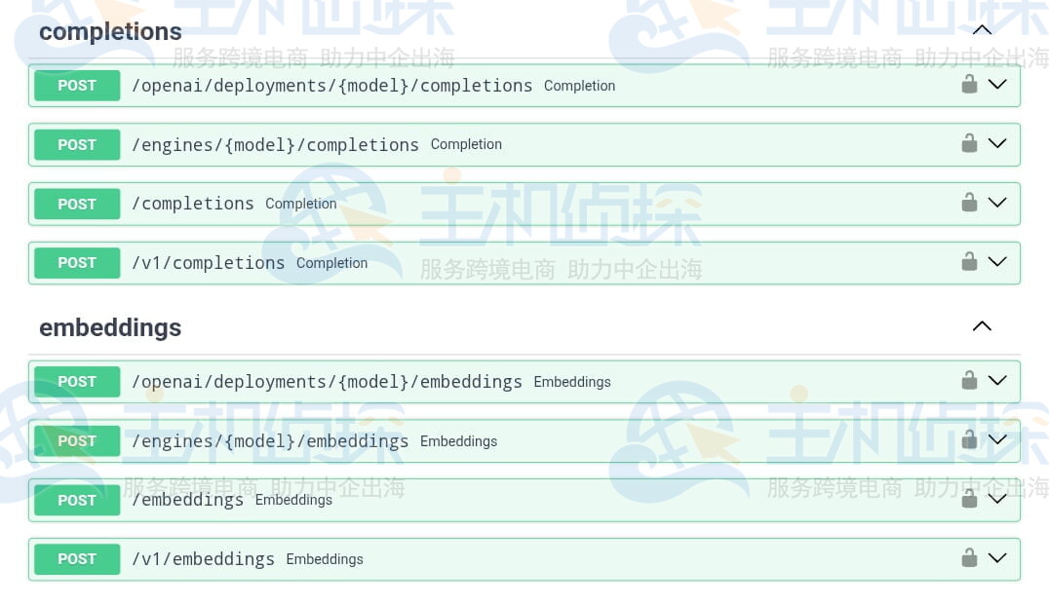Open auth lock for /openai/deployments/{model}/completions

(x=969, y=84)
